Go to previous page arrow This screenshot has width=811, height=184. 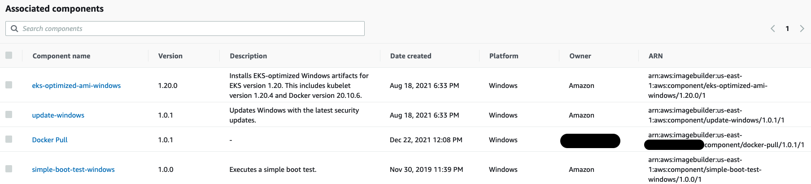(773, 29)
